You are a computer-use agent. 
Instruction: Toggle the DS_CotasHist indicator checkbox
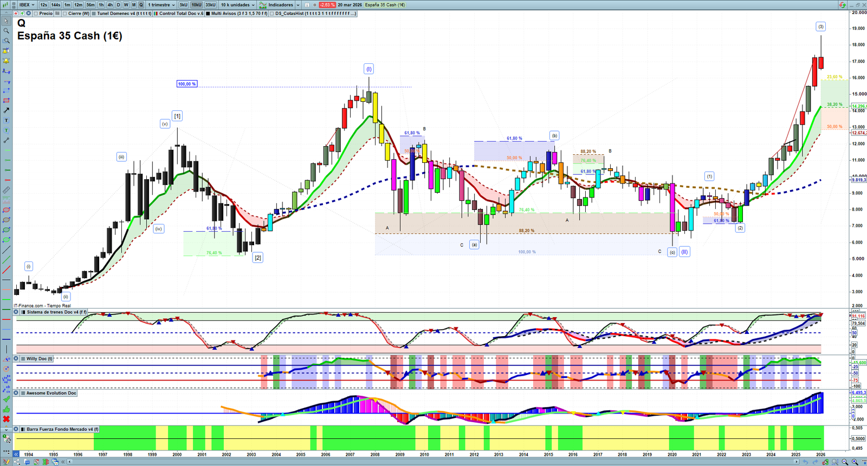coord(272,14)
